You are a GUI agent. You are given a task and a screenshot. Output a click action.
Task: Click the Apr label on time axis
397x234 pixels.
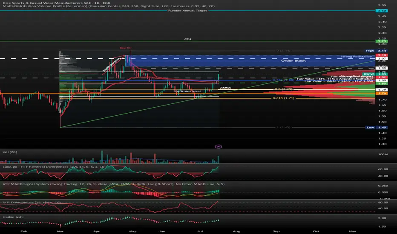96,231
